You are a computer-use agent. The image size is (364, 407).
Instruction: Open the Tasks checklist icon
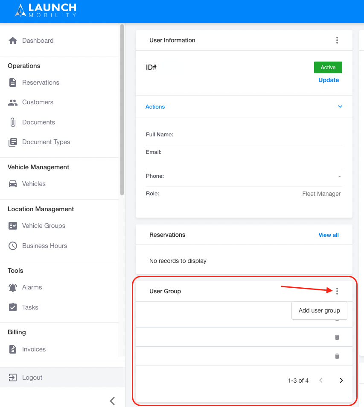click(13, 307)
